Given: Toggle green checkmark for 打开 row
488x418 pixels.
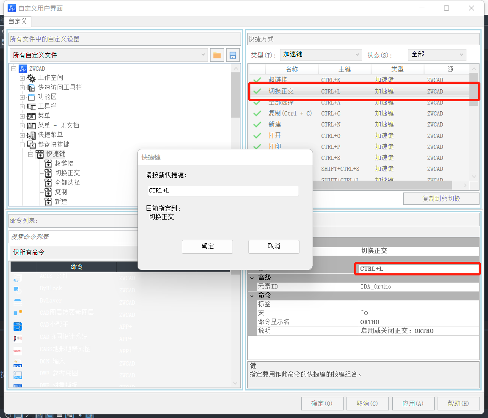Looking at the screenshot, I should (x=258, y=136).
